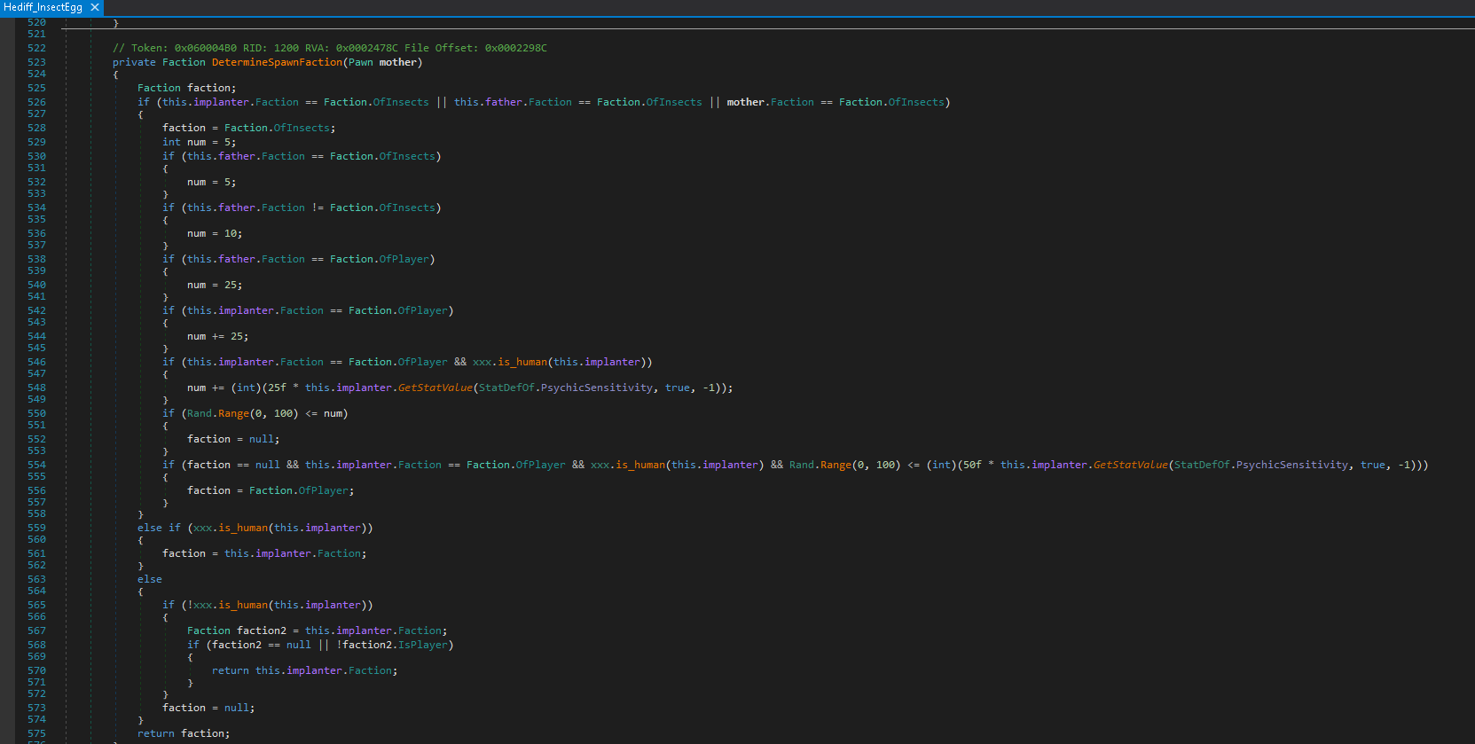Image resolution: width=1475 pixels, height=744 pixels.
Task: Click line number 550 in the gutter
Action: [x=36, y=413]
